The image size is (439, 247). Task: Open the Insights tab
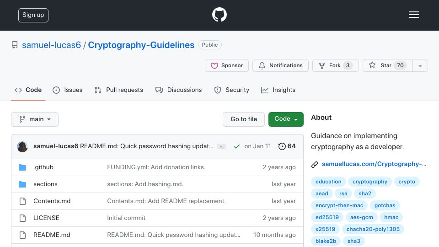(278, 90)
